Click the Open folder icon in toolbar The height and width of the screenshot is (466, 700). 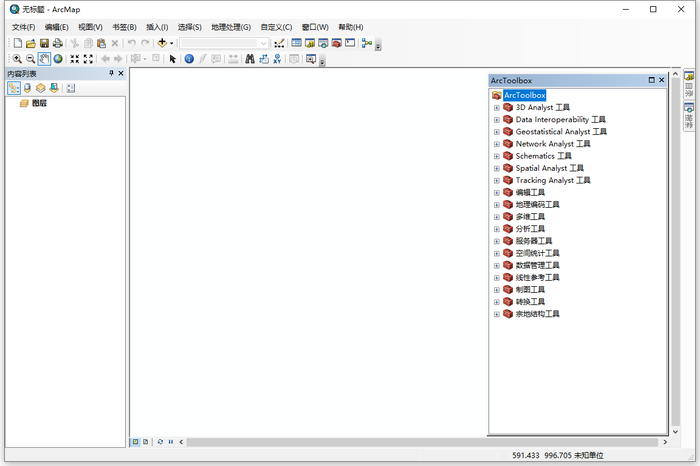(31, 43)
